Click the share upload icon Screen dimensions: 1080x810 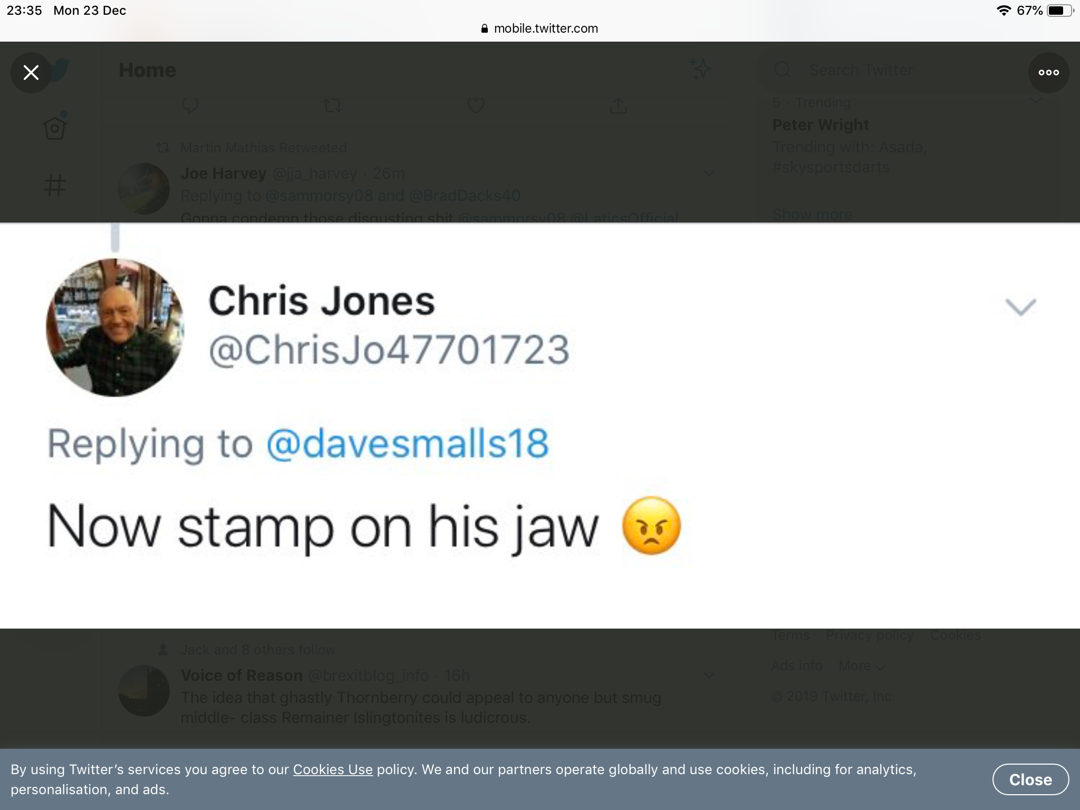tap(619, 106)
